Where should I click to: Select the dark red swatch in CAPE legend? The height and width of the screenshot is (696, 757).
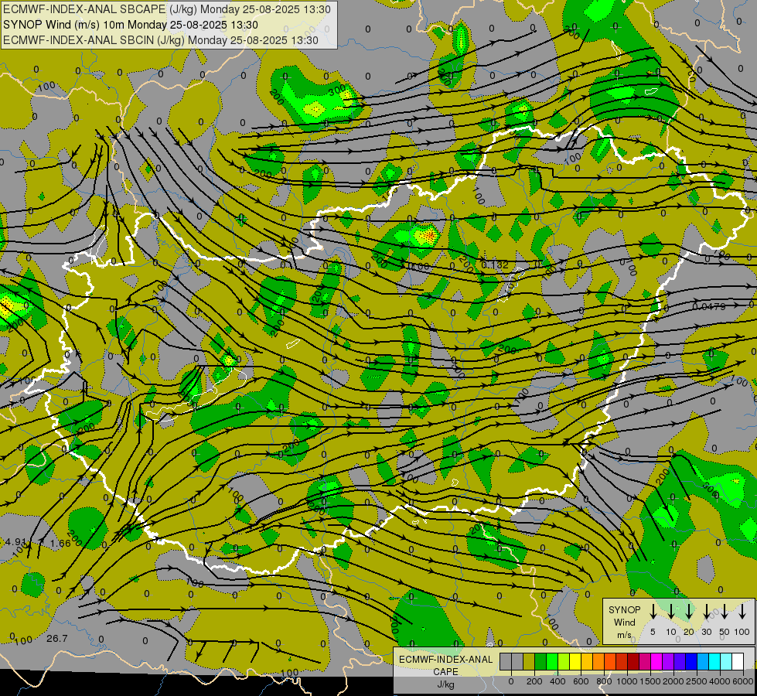[x=634, y=661]
